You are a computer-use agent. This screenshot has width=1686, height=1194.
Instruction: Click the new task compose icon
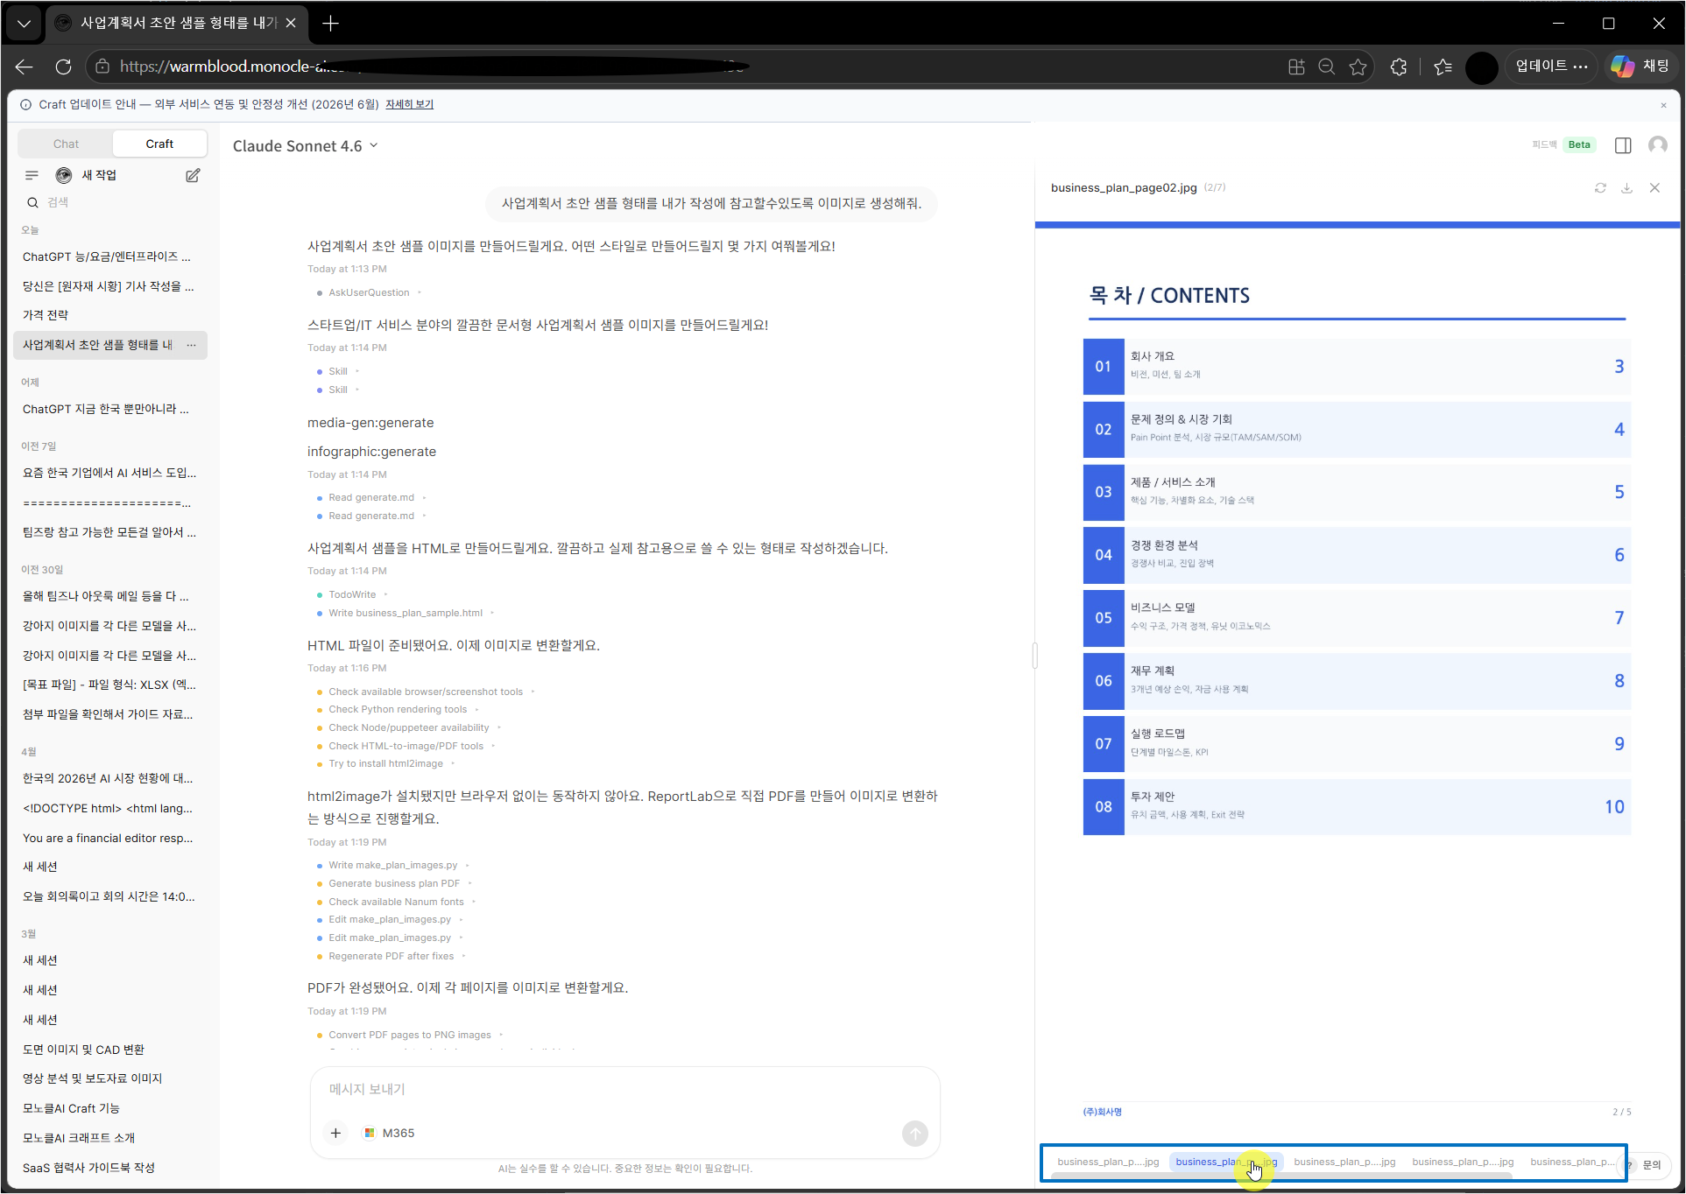pos(193,175)
